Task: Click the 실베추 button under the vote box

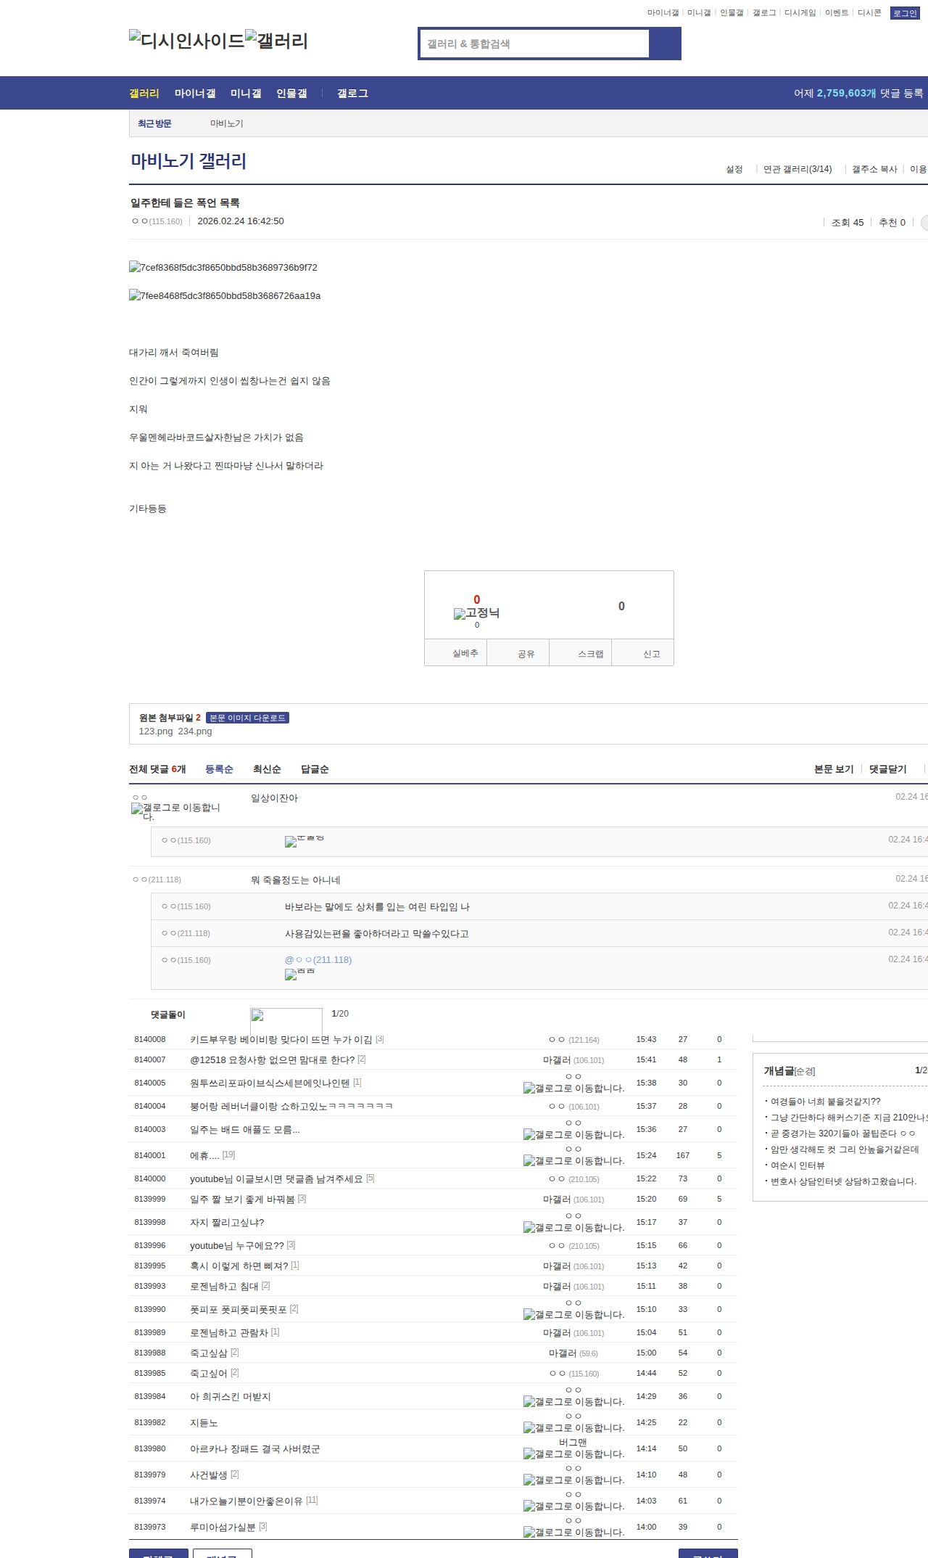Action: pyautogui.click(x=456, y=653)
